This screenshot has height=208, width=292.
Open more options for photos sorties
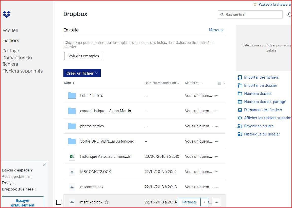tap(216, 126)
